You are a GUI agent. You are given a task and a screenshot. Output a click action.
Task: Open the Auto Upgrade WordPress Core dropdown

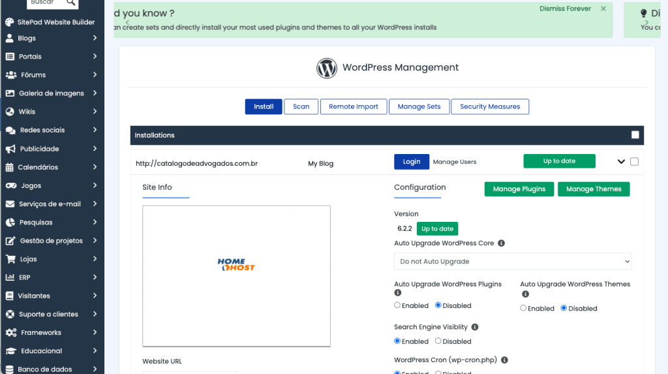513,262
